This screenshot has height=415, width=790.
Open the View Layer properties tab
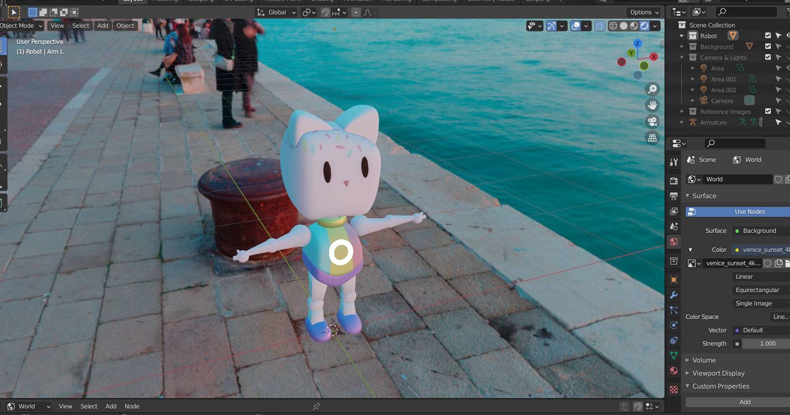click(x=673, y=211)
